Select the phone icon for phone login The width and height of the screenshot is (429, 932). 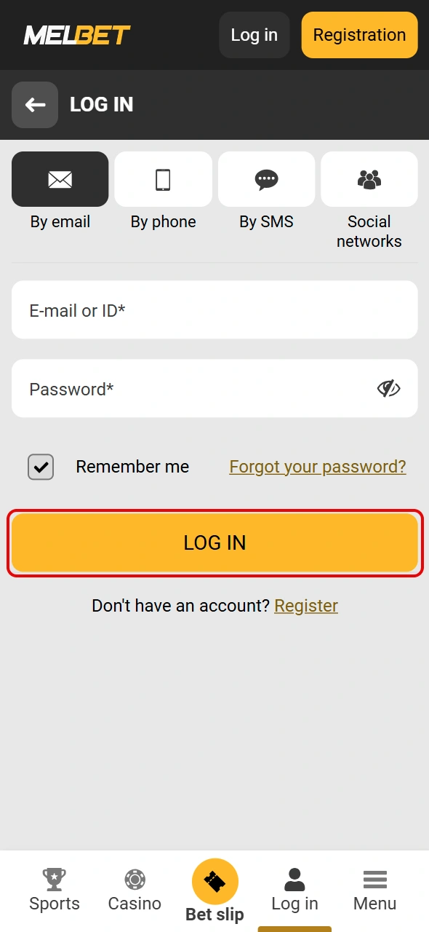[x=163, y=179]
